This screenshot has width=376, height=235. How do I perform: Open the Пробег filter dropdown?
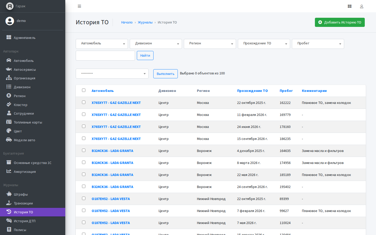(x=318, y=44)
